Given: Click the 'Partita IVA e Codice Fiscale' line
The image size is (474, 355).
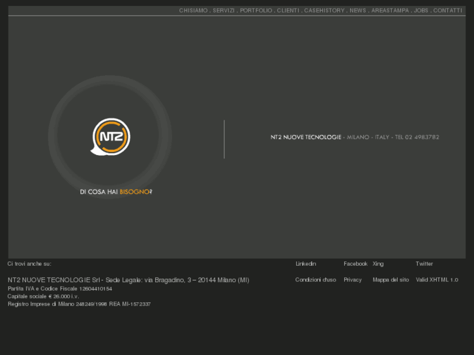Looking at the screenshot, I should coord(60,289).
